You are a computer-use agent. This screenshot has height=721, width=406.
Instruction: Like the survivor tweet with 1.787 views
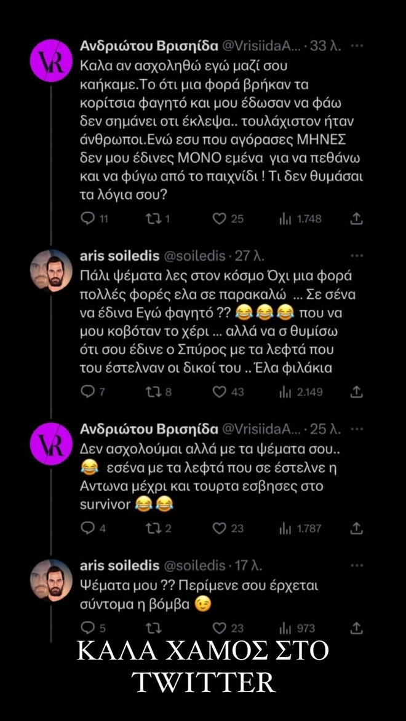click(219, 528)
